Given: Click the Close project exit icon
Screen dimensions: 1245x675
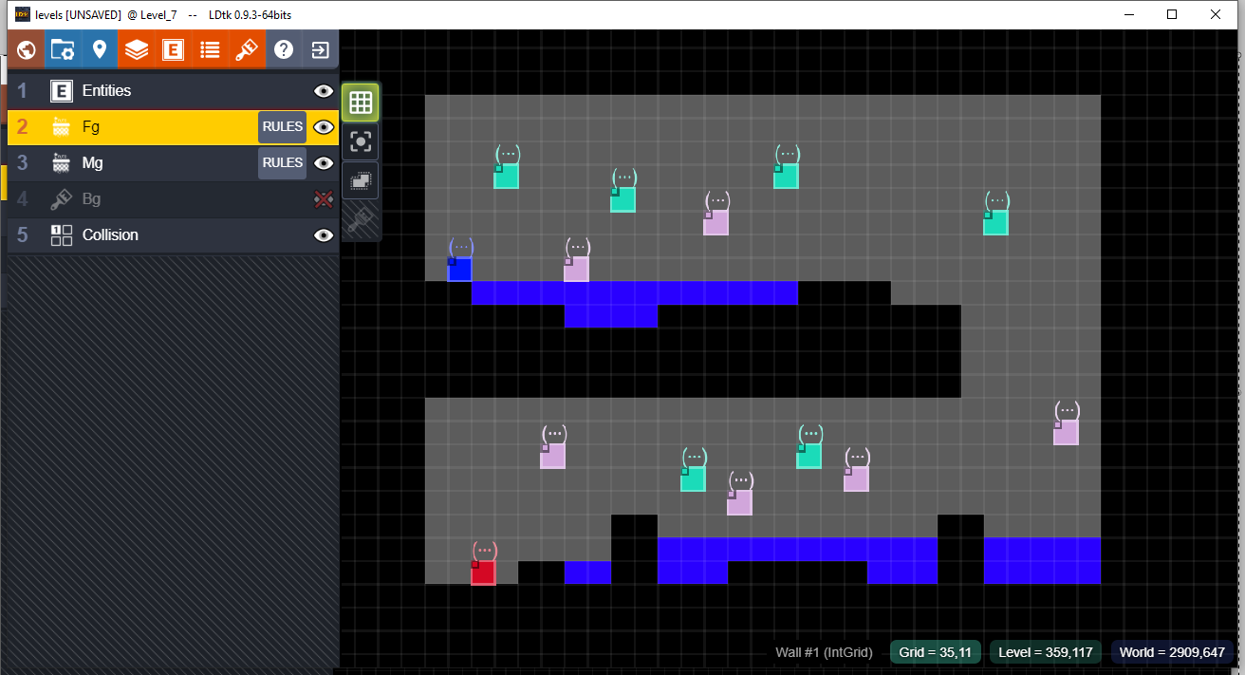Looking at the screenshot, I should (321, 49).
